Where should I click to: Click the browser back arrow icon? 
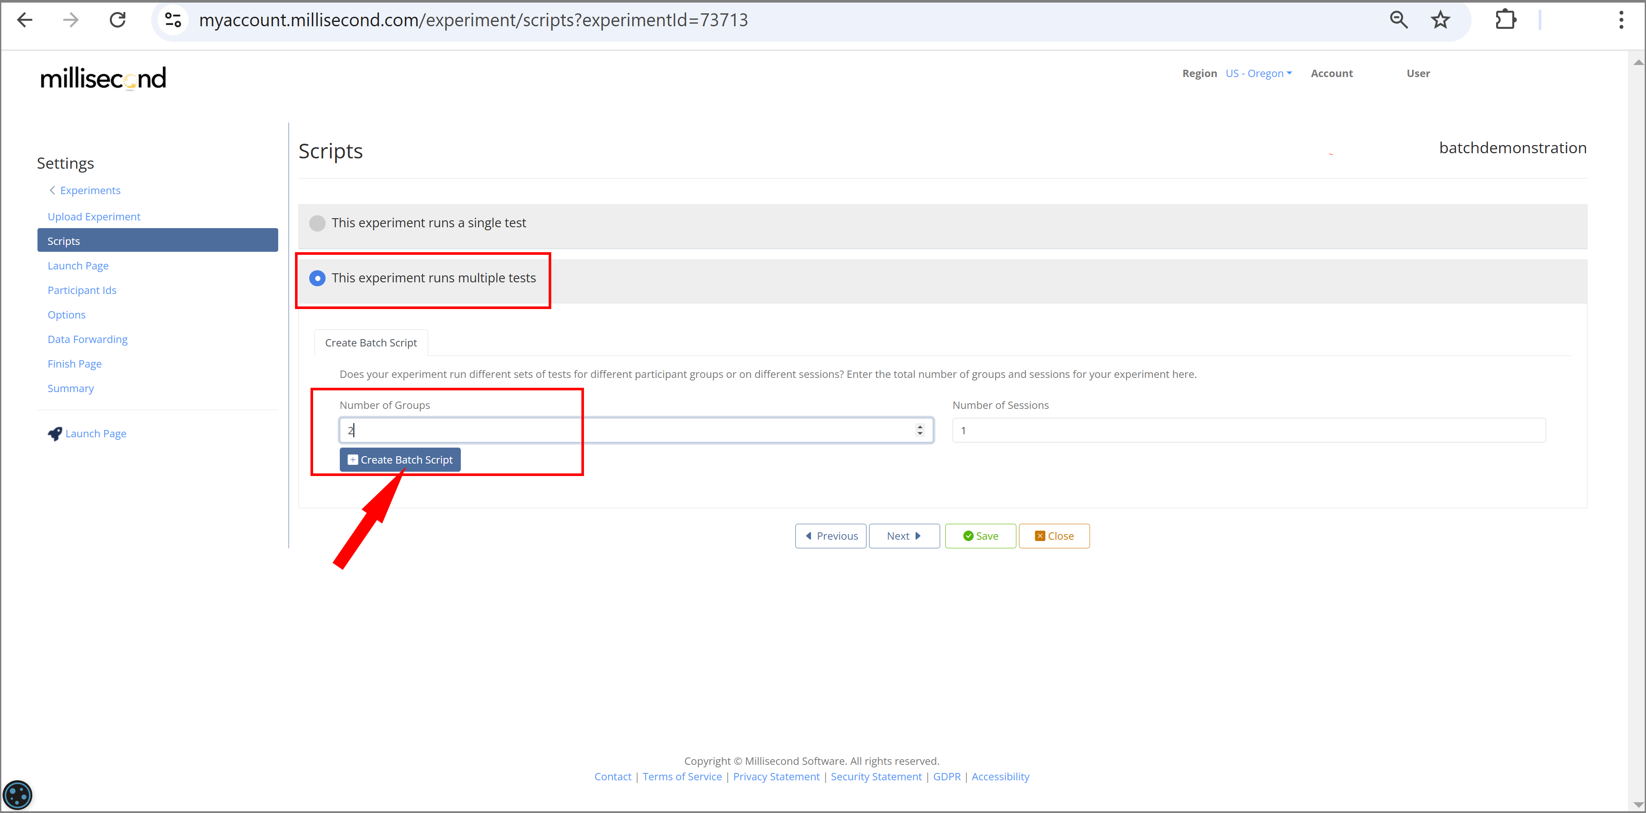click(25, 20)
